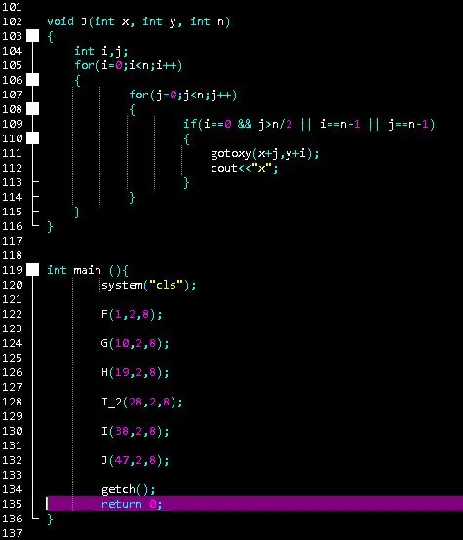Viewport: 463px width, 540px height.
Task: Collapse fold marker at line 110
Action: click(x=33, y=138)
